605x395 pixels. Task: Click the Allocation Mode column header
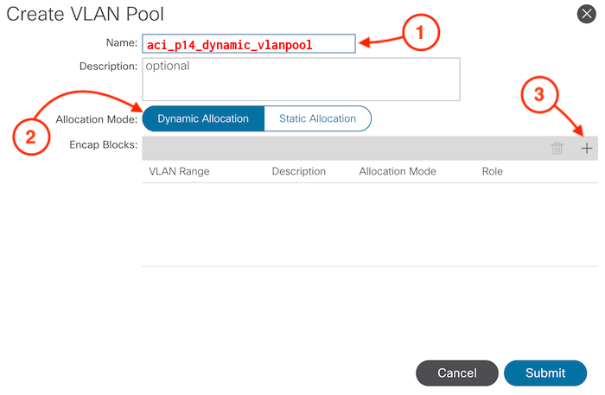pyautogui.click(x=398, y=171)
